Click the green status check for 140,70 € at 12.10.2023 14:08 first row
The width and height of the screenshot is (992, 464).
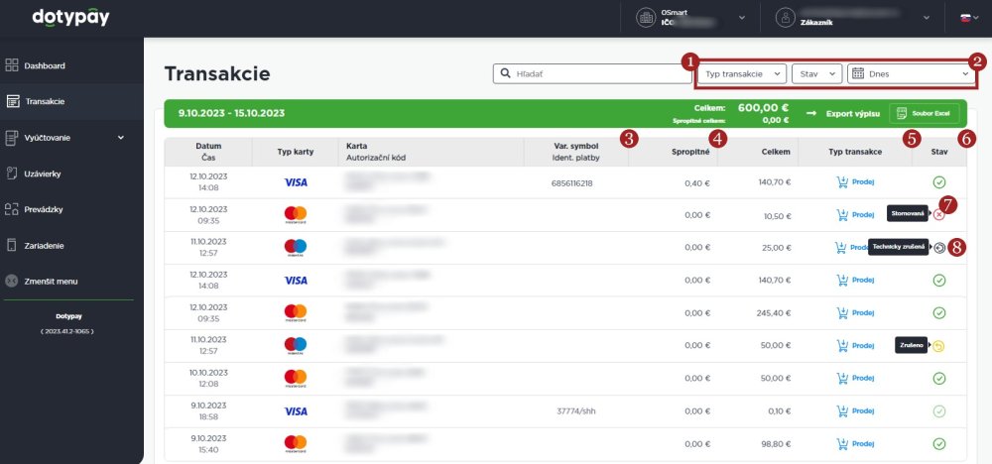938,182
